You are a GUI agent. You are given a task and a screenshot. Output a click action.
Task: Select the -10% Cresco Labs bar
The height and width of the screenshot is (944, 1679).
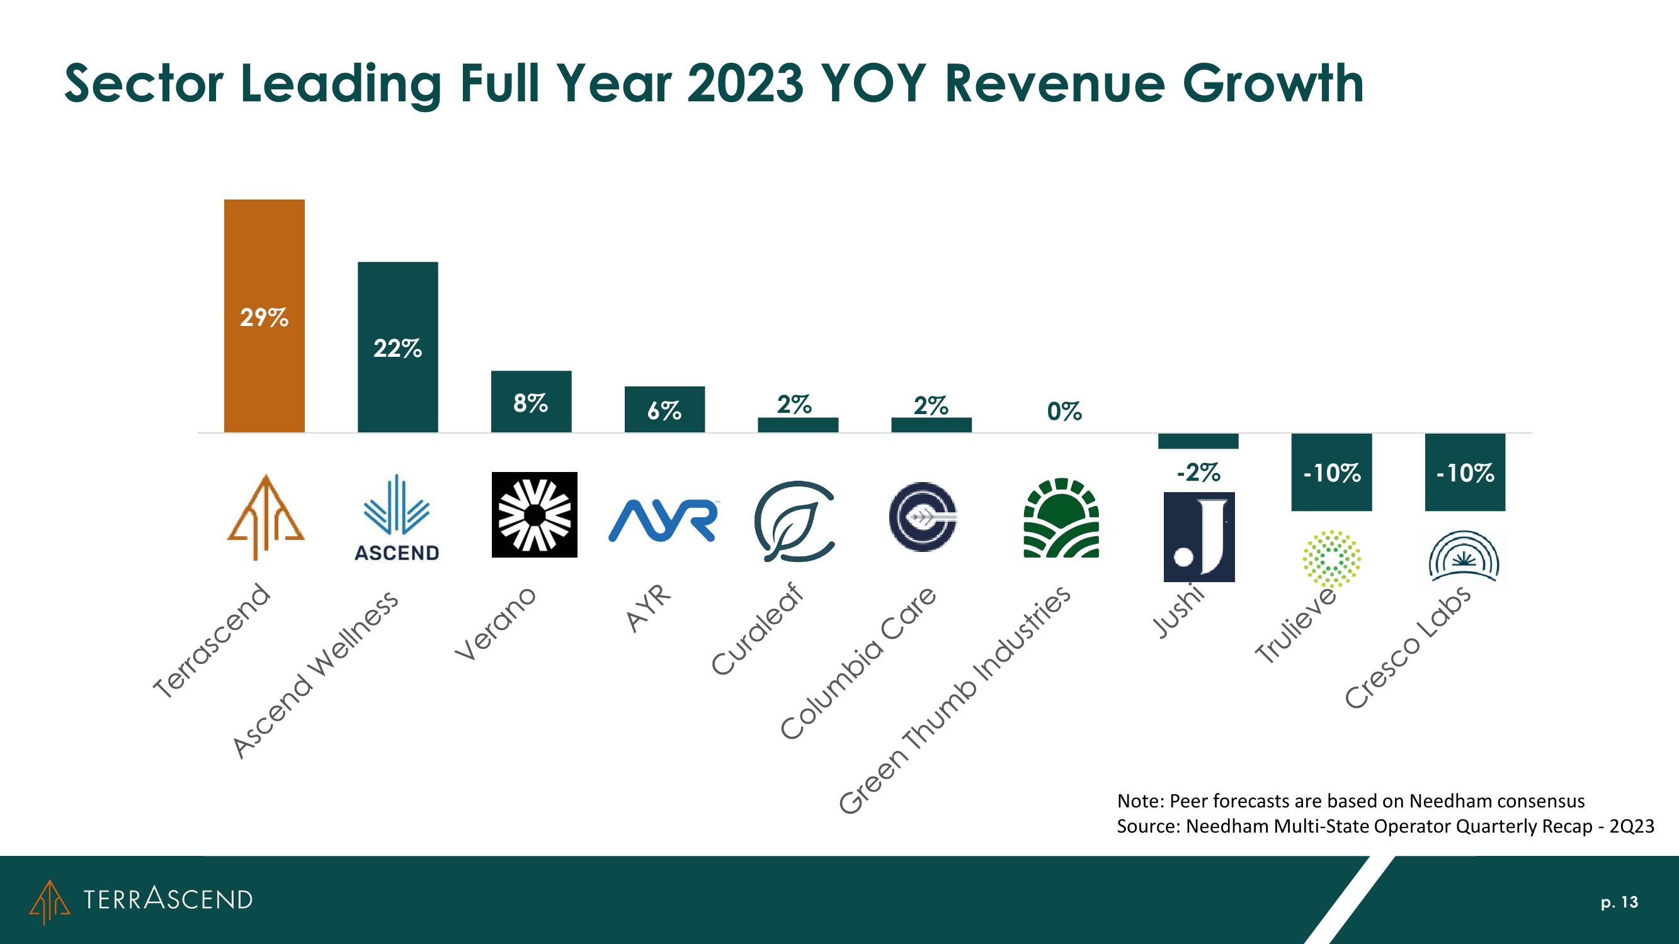(x=1466, y=471)
